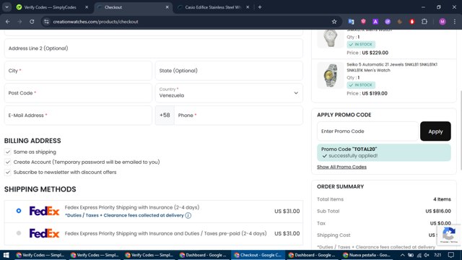462x260 pixels.
Task: Reload the checkout page
Action: point(32,22)
